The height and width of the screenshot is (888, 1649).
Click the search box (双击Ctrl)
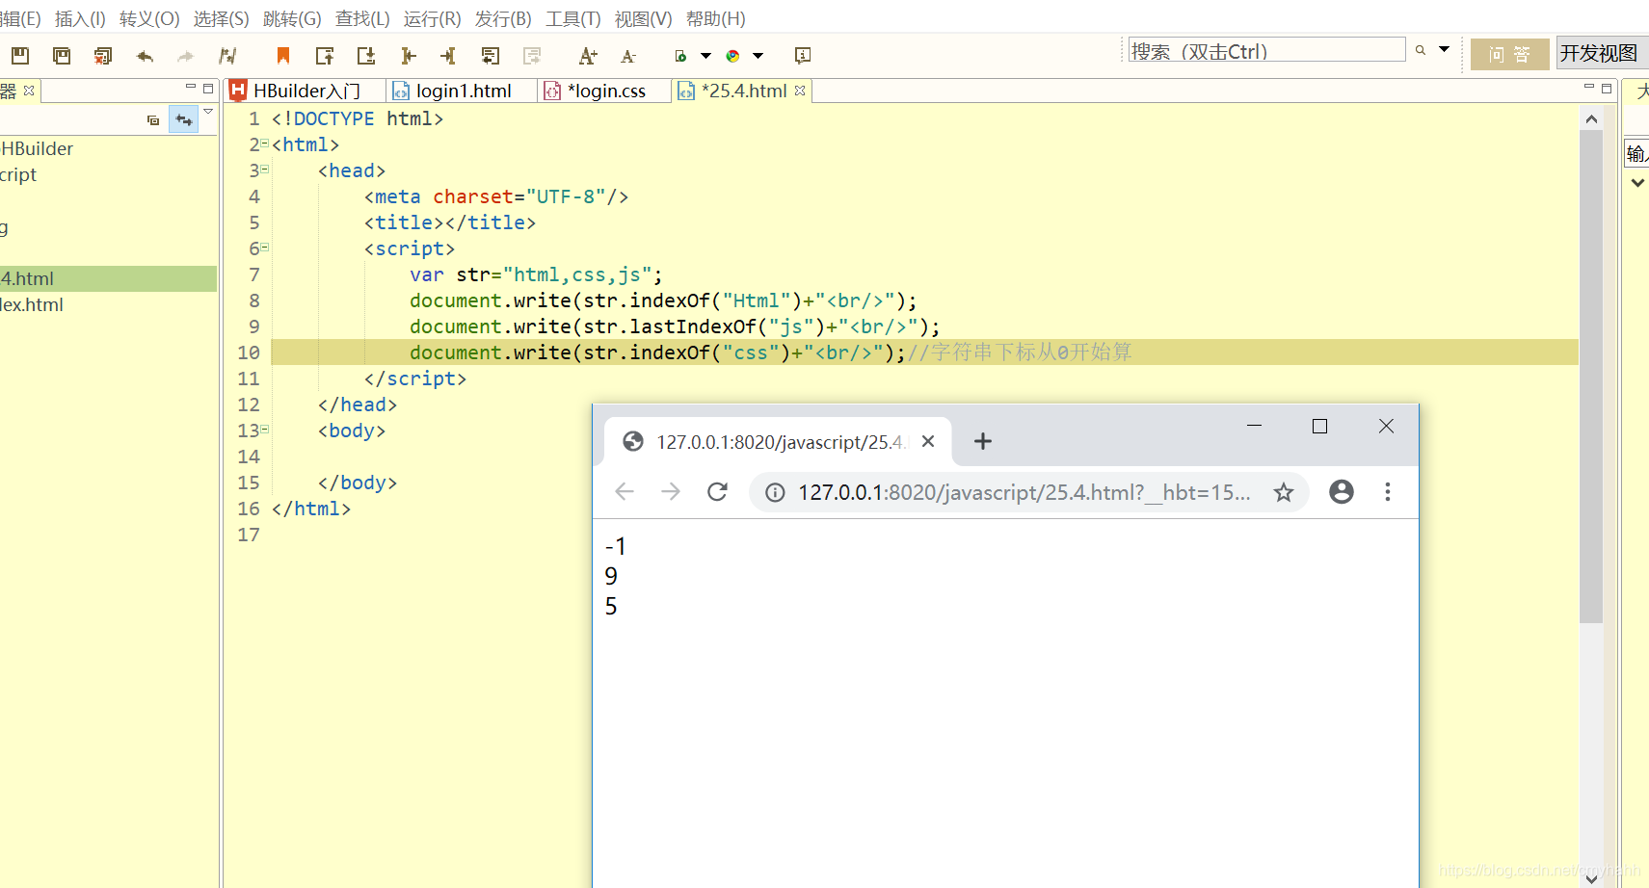1266,50
